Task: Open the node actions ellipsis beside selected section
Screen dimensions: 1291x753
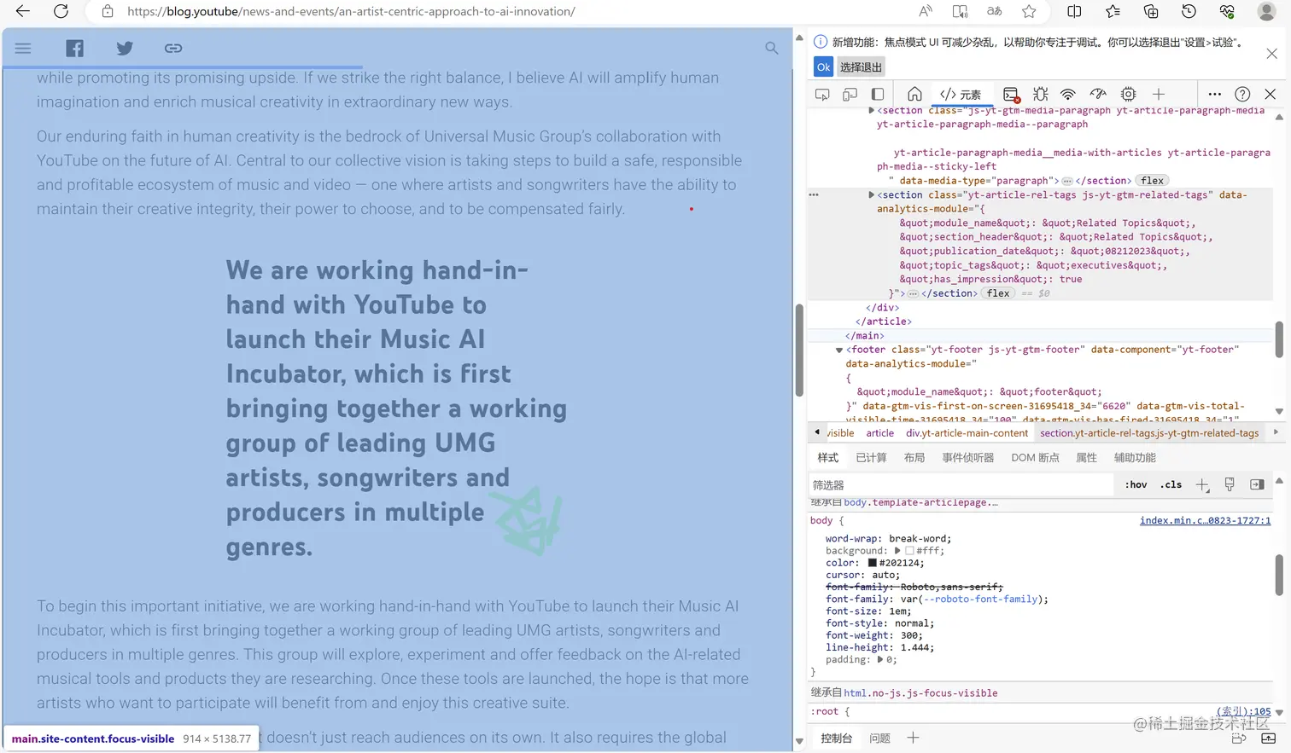Action: (x=814, y=194)
